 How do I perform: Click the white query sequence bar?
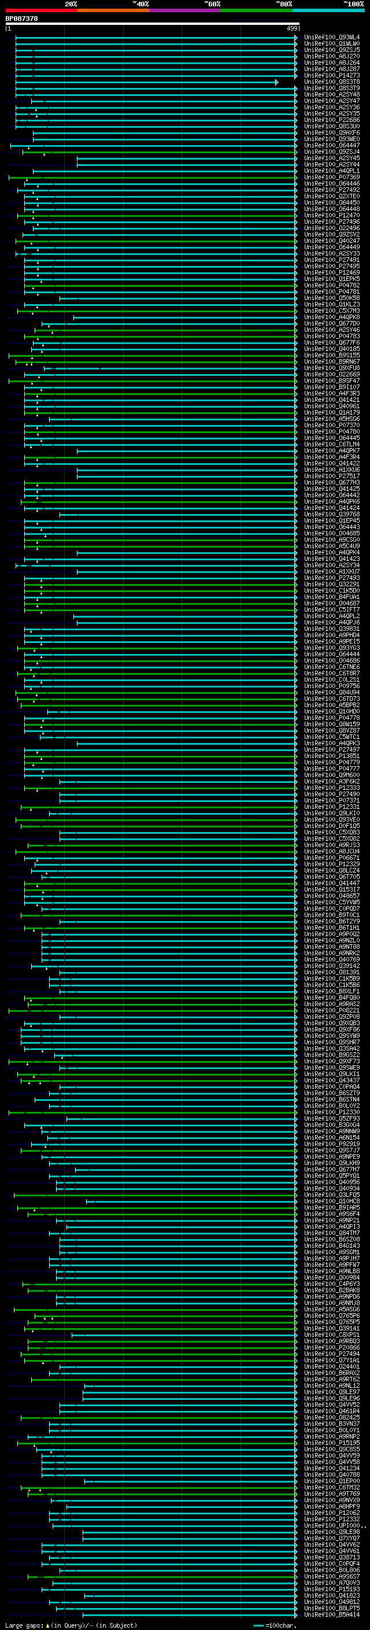(x=153, y=24)
